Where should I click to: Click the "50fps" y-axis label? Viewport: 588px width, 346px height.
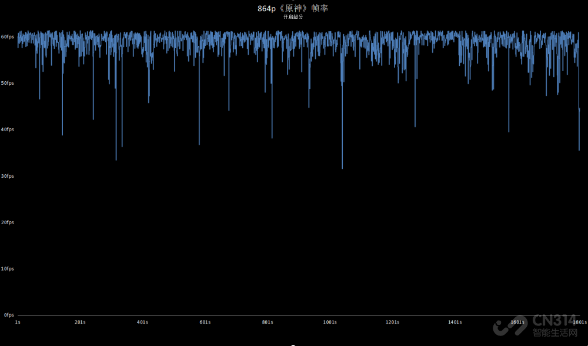pos(8,83)
